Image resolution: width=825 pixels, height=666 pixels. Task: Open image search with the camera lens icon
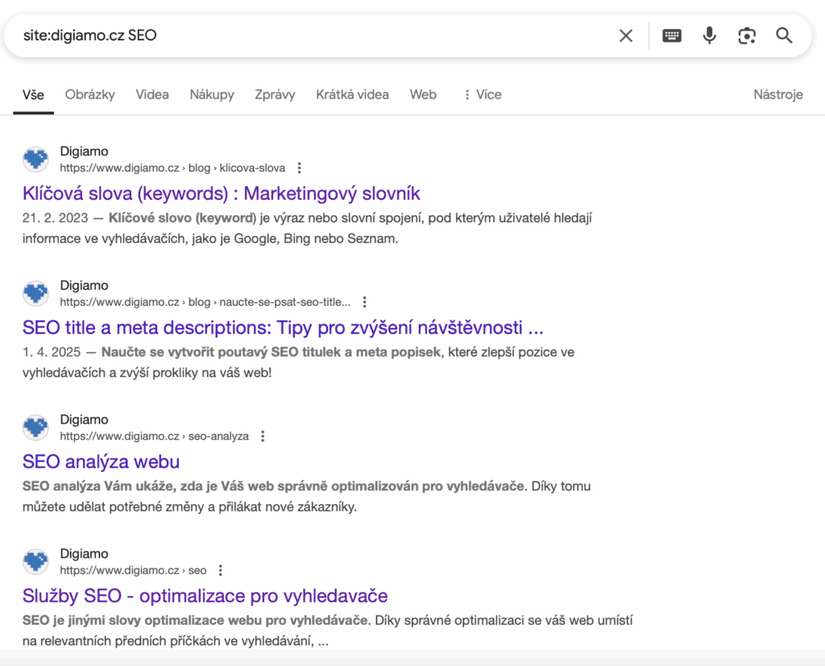(747, 35)
